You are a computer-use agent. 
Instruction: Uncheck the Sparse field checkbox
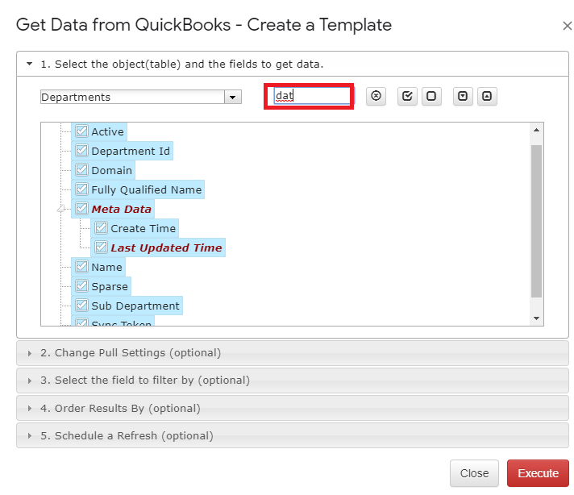(81, 286)
